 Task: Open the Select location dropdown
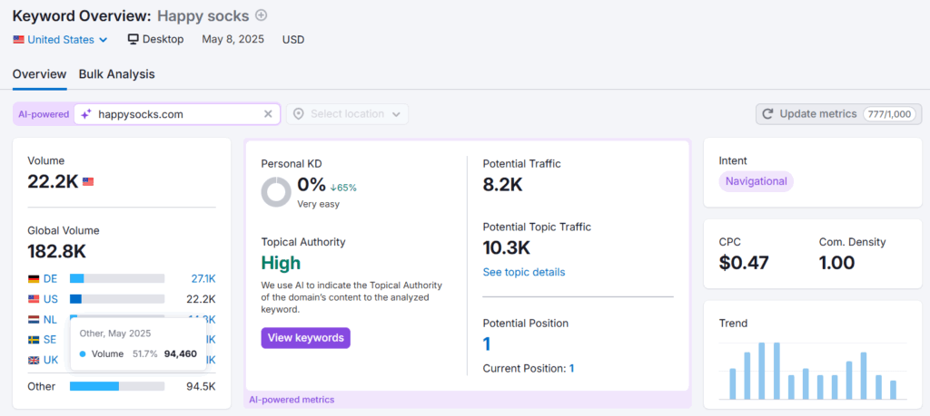pyautogui.click(x=348, y=114)
